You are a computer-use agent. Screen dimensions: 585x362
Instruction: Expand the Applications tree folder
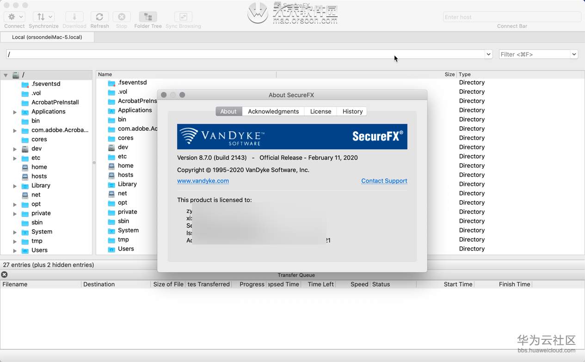pos(15,112)
